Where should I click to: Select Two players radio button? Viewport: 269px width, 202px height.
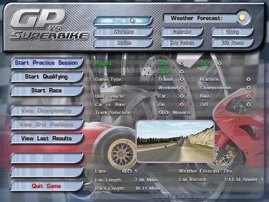tap(219, 64)
